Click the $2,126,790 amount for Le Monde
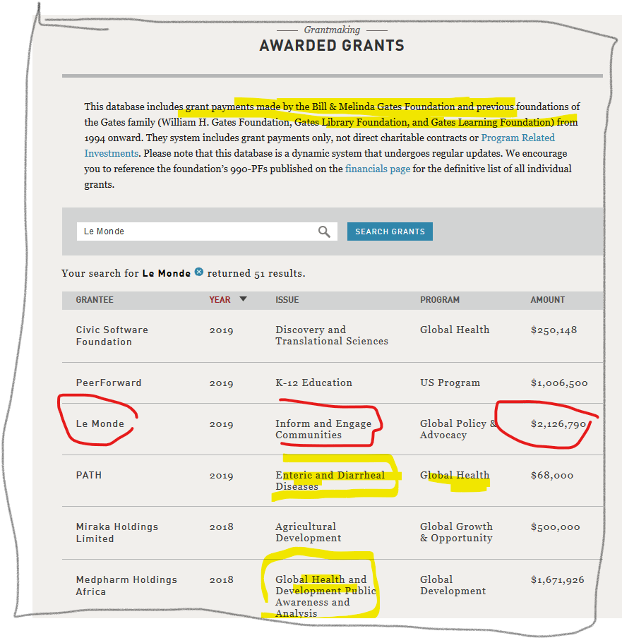Screen dimensions: 622x638 (559, 424)
